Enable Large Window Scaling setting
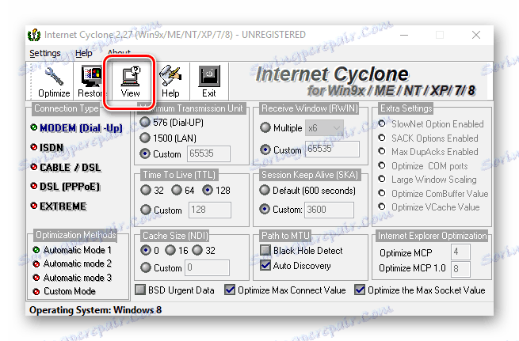Screen dimensions: 519x341 point(382,179)
